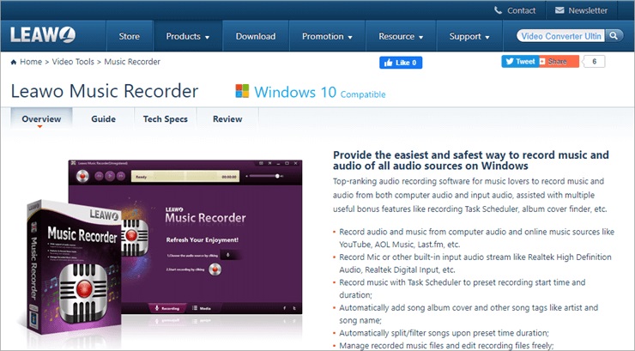Click the bullet mentioning YouTube, AOL Music
Screen dimensions: 635x351
[x=476, y=238]
